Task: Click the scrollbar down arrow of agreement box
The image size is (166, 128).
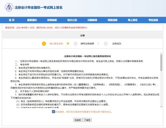Action: pyautogui.click(x=161, y=107)
